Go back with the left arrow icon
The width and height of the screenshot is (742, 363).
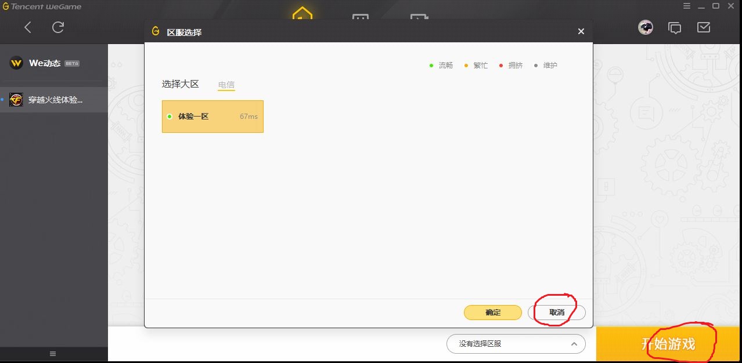pyautogui.click(x=28, y=27)
